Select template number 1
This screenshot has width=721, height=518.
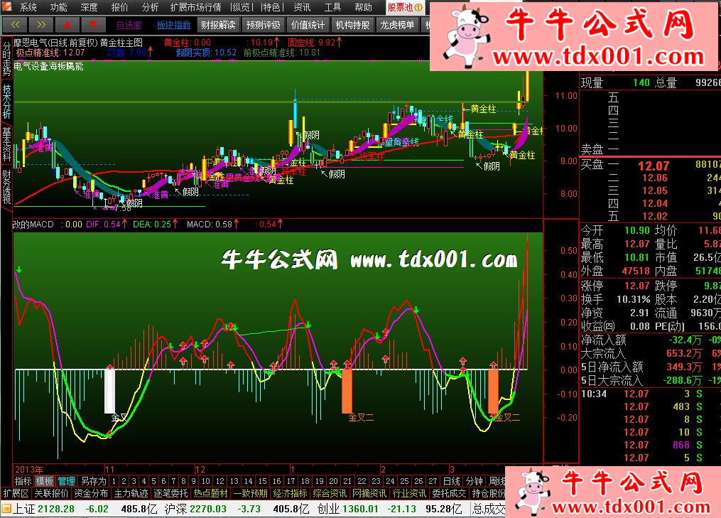click(114, 481)
